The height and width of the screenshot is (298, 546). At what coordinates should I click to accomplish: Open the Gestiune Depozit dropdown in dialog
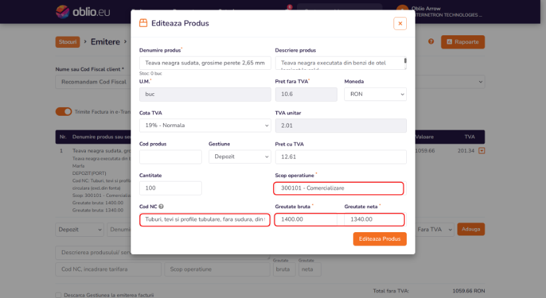pyautogui.click(x=240, y=156)
